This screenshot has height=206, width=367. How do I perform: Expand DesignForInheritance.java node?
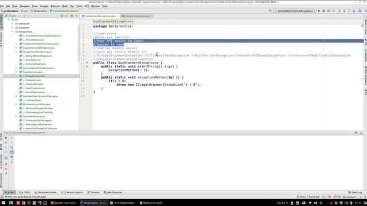17,52
